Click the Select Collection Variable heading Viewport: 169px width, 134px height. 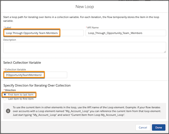pos(22,62)
